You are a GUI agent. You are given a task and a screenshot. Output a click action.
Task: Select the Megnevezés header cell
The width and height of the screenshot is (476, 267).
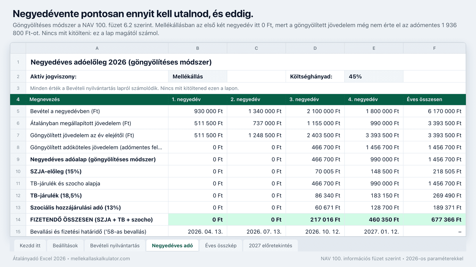point(97,99)
